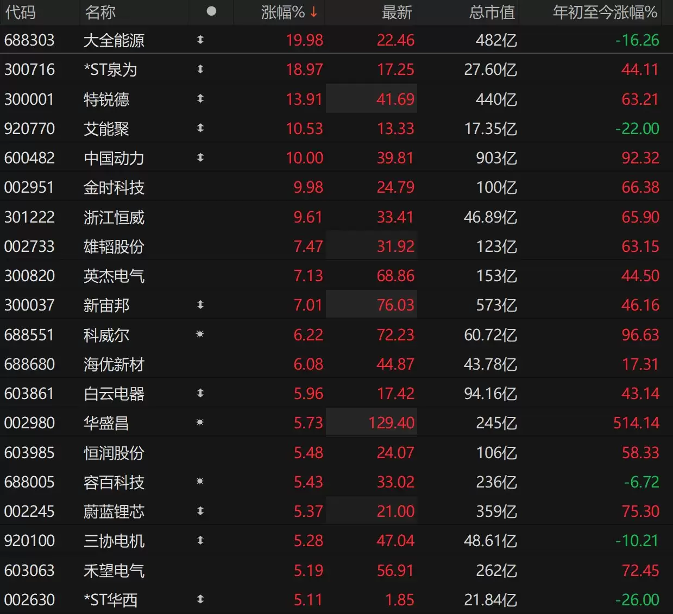This screenshot has width=673, height=614.
Task: Click the latest price 41.69
Action: (396, 99)
